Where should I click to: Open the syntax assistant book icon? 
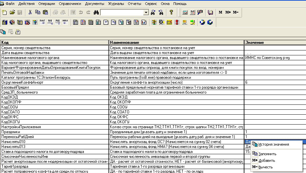pos(210,13)
